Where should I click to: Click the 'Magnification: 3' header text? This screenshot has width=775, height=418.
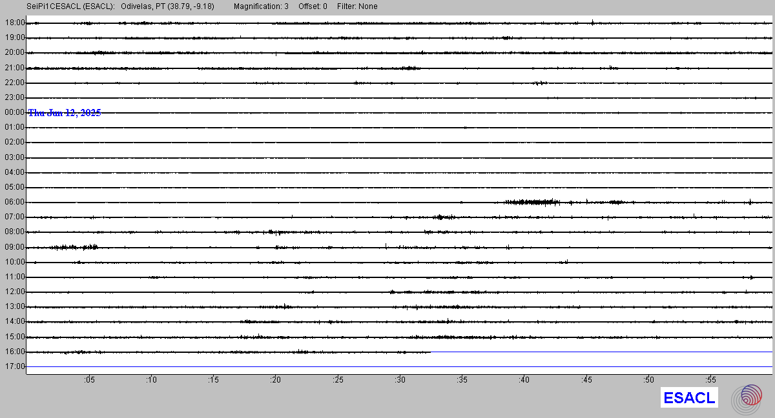(262, 6)
